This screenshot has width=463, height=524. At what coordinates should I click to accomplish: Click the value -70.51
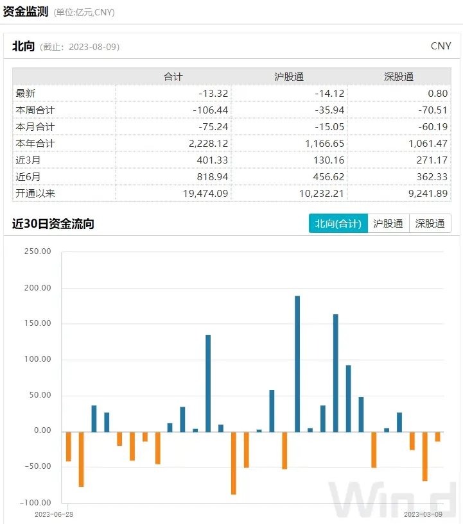coord(433,110)
